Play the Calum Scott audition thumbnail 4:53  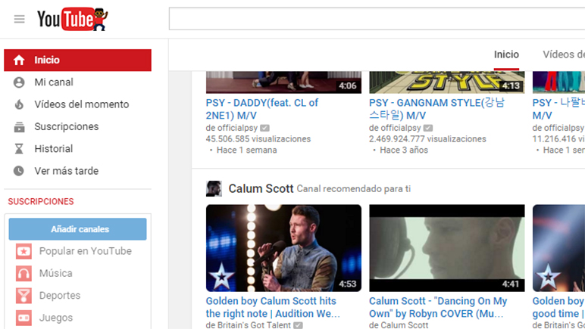point(283,248)
